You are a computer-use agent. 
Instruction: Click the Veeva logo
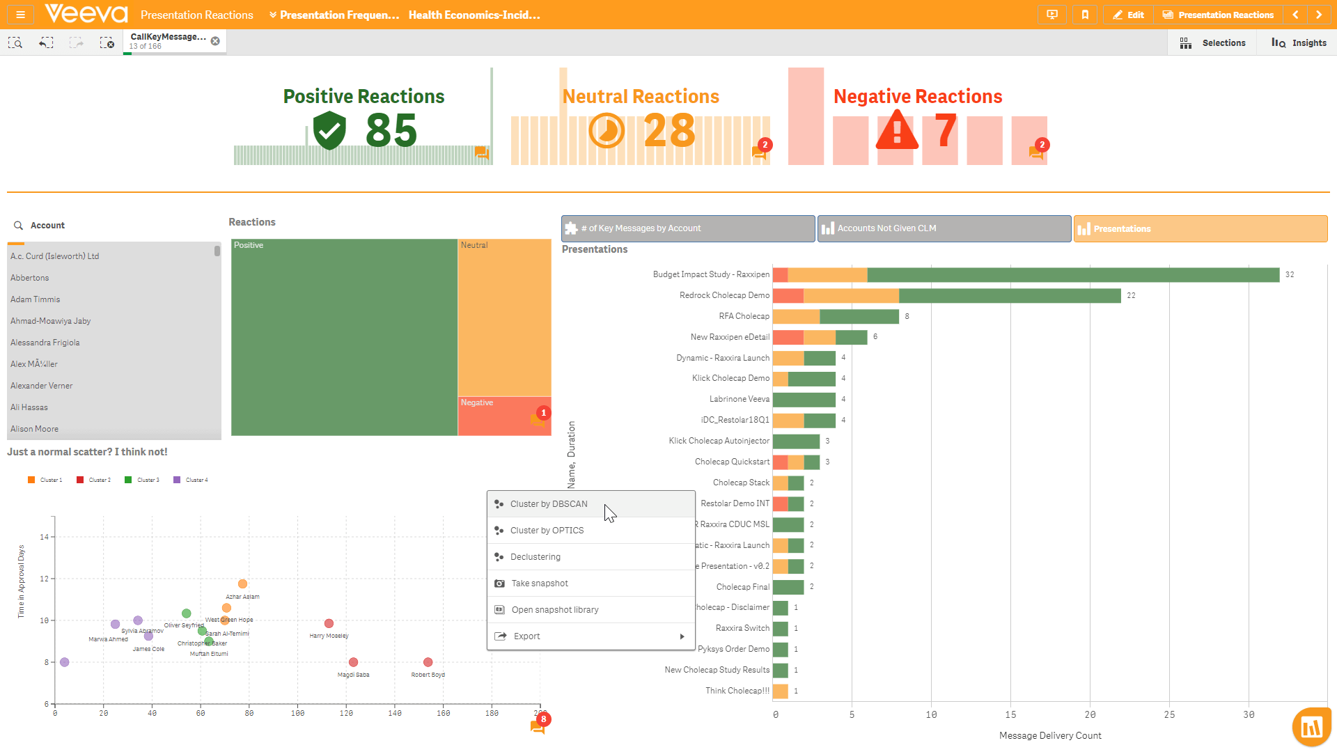click(86, 14)
